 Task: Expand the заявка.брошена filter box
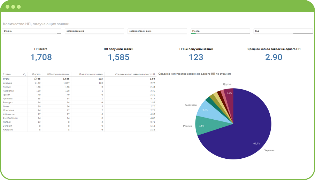click(94, 31)
